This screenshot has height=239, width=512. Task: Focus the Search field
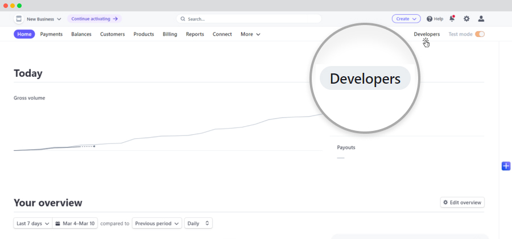pos(249,19)
